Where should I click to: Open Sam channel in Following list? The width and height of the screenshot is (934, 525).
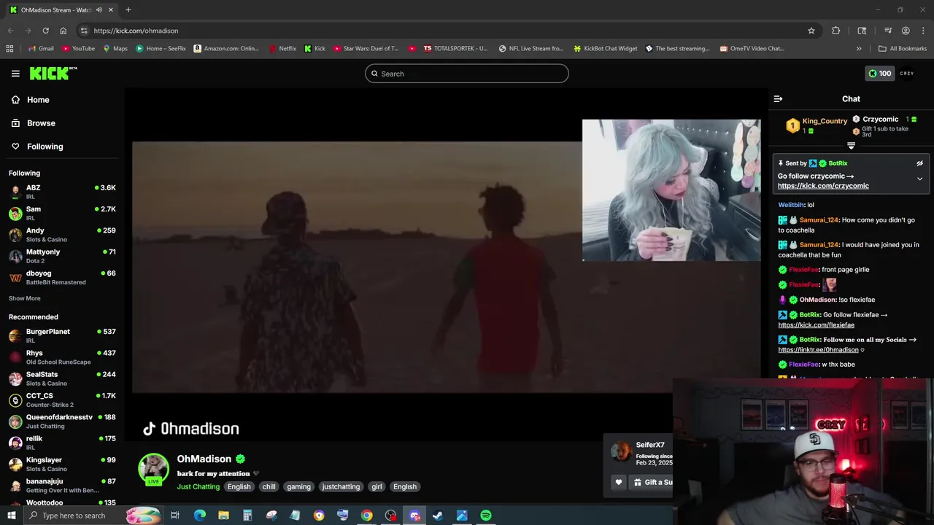[x=62, y=213]
